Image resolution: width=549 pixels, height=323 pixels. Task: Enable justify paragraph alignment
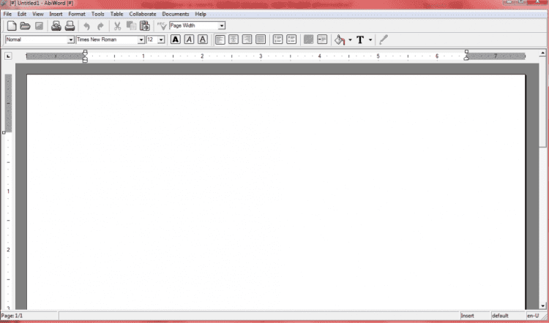click(261, 39)
